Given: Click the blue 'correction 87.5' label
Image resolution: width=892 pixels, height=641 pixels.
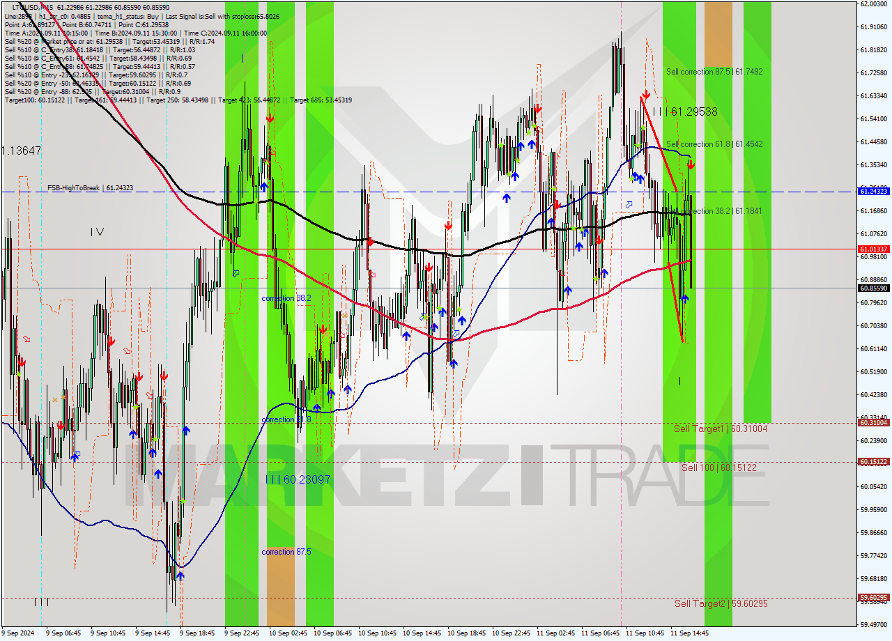Looking at the screenshot, I should point(286,552).
